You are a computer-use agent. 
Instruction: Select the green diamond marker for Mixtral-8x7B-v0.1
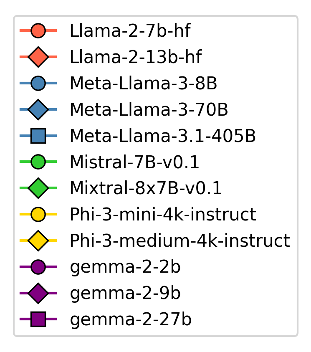tap(38, 188)
